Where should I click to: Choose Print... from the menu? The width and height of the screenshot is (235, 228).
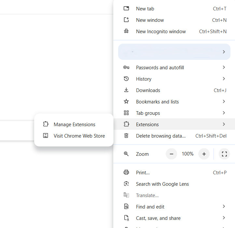click(x=143, y=173)
